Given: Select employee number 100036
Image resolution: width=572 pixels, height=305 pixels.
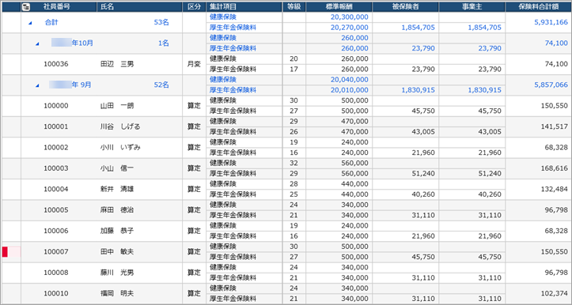Looking at the screenshot, I should [56, 64].
